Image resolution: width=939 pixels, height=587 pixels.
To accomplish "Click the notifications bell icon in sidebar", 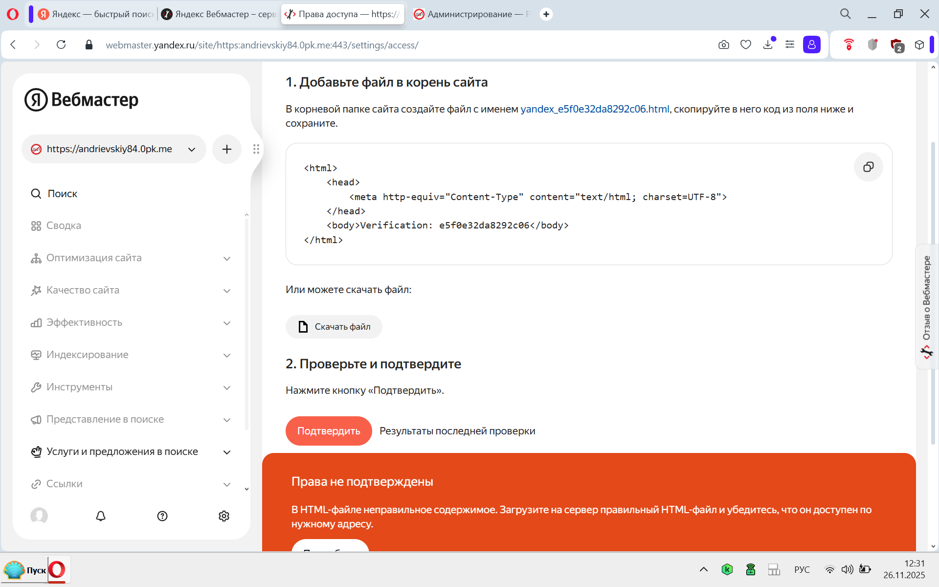I will 101,516.
